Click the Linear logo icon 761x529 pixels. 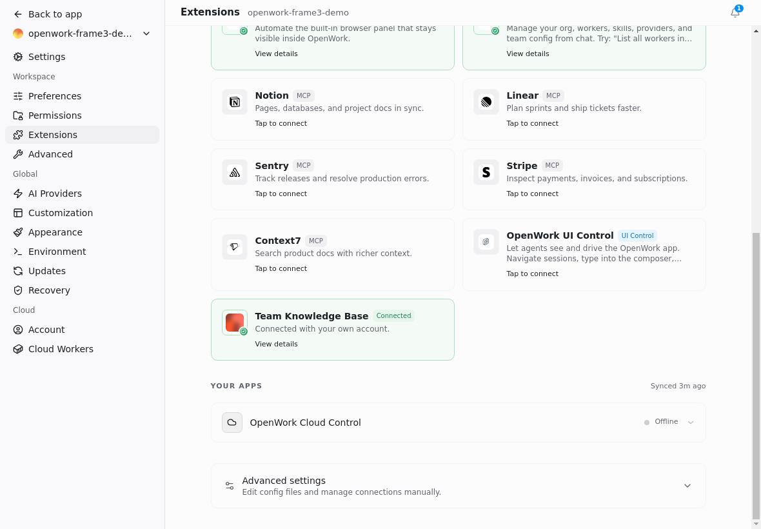(x=486, y=102)
